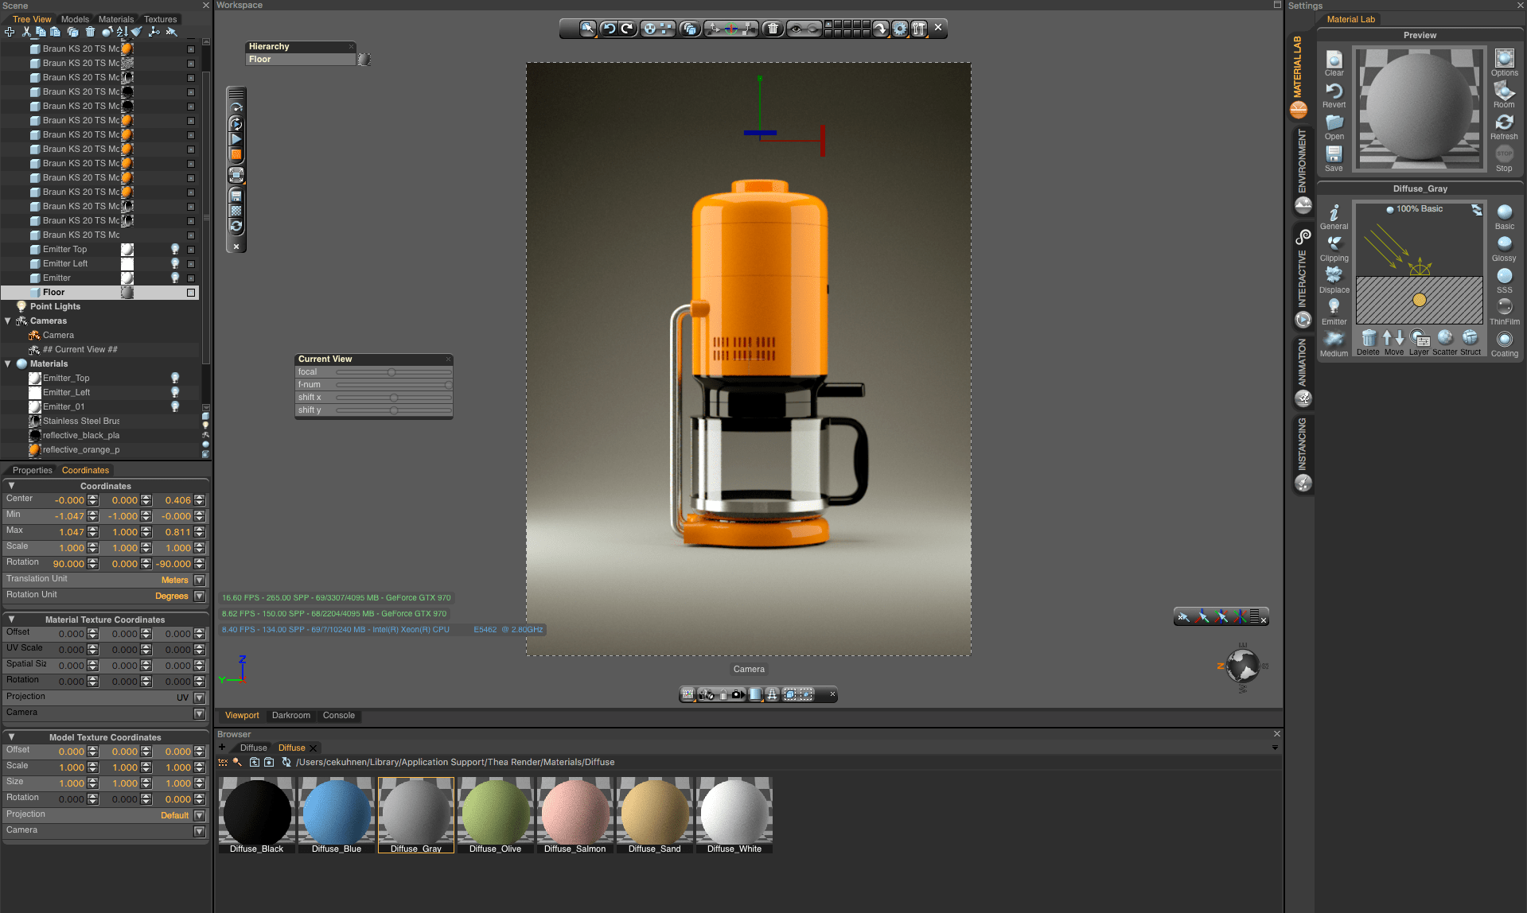
Task: Clear the material in Material Lab
Action: point(1334,64)
